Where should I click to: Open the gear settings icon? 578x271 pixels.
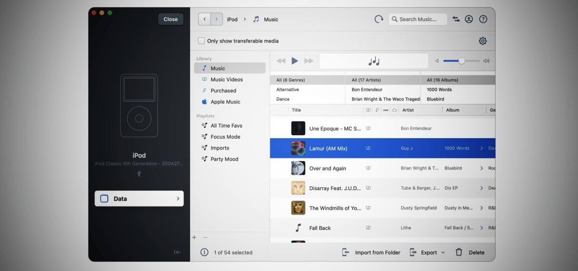(x=483, y=41)
